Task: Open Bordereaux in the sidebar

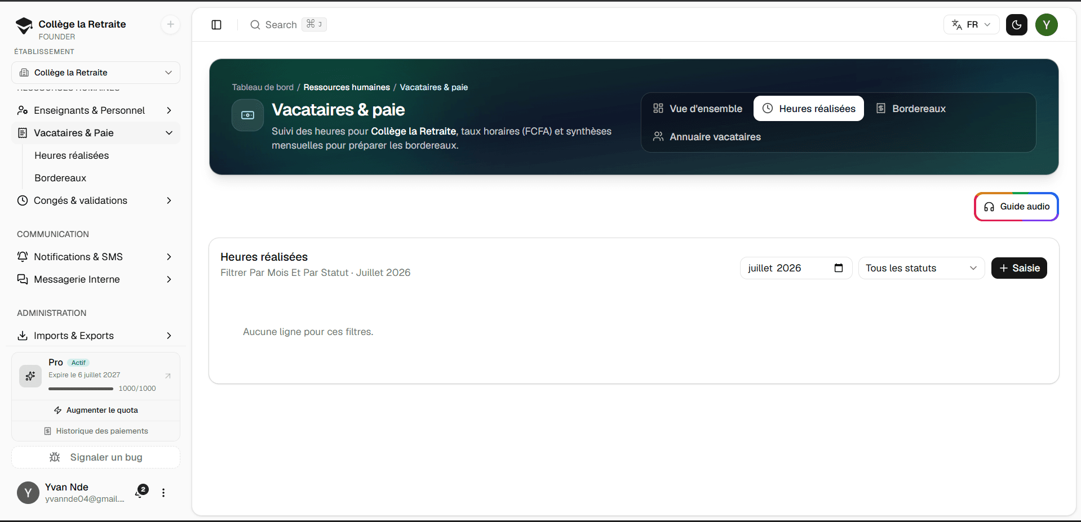Action: [60, 178]
